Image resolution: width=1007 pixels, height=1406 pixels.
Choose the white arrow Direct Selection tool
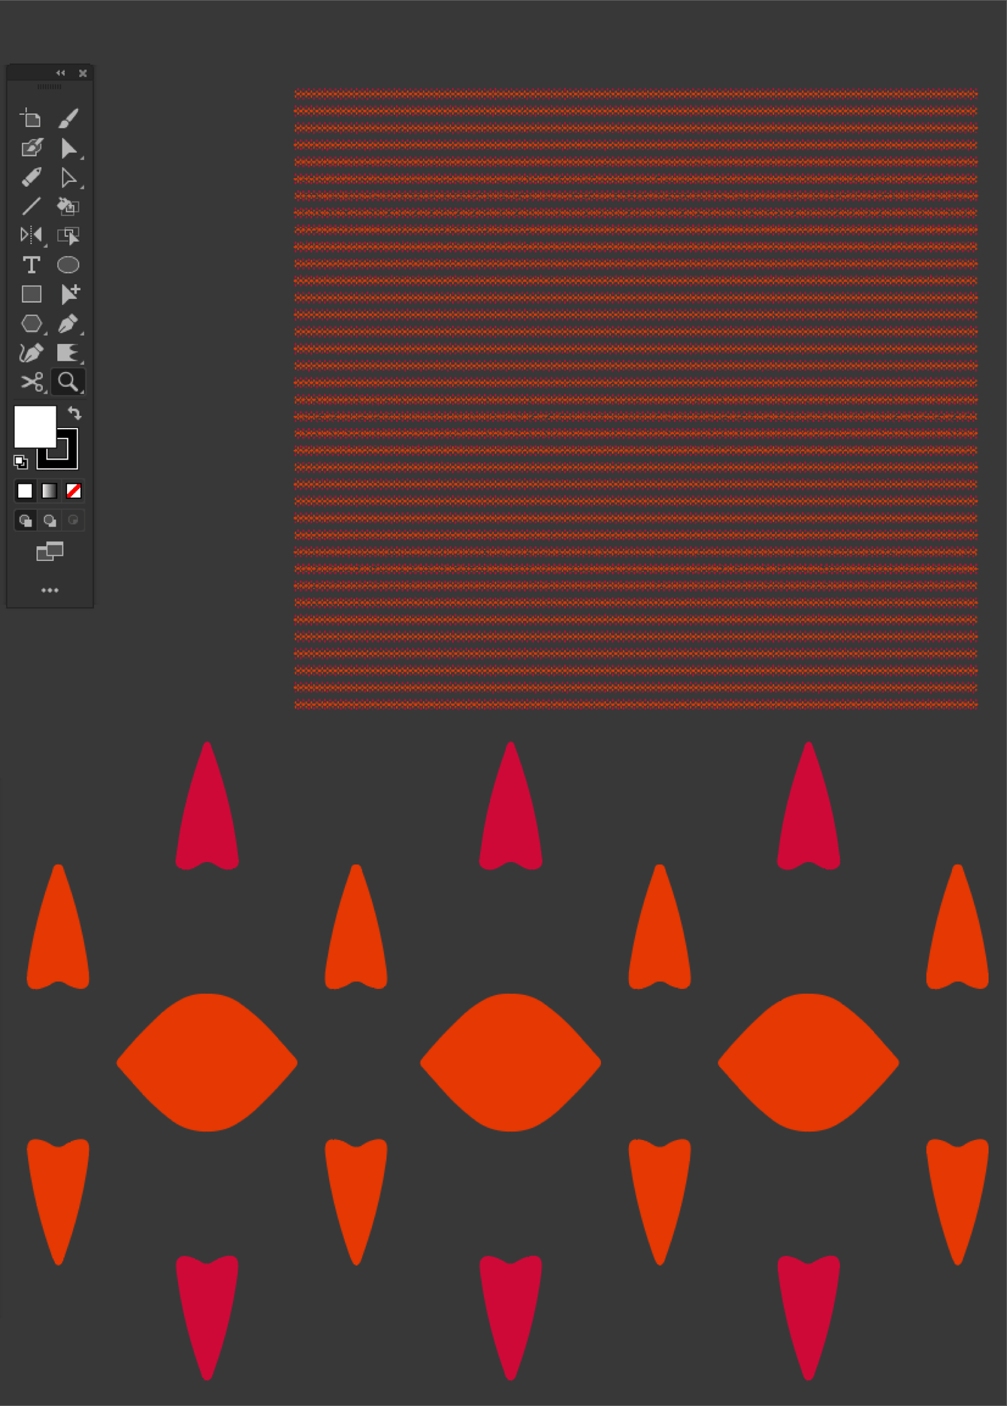pos(68,177)
